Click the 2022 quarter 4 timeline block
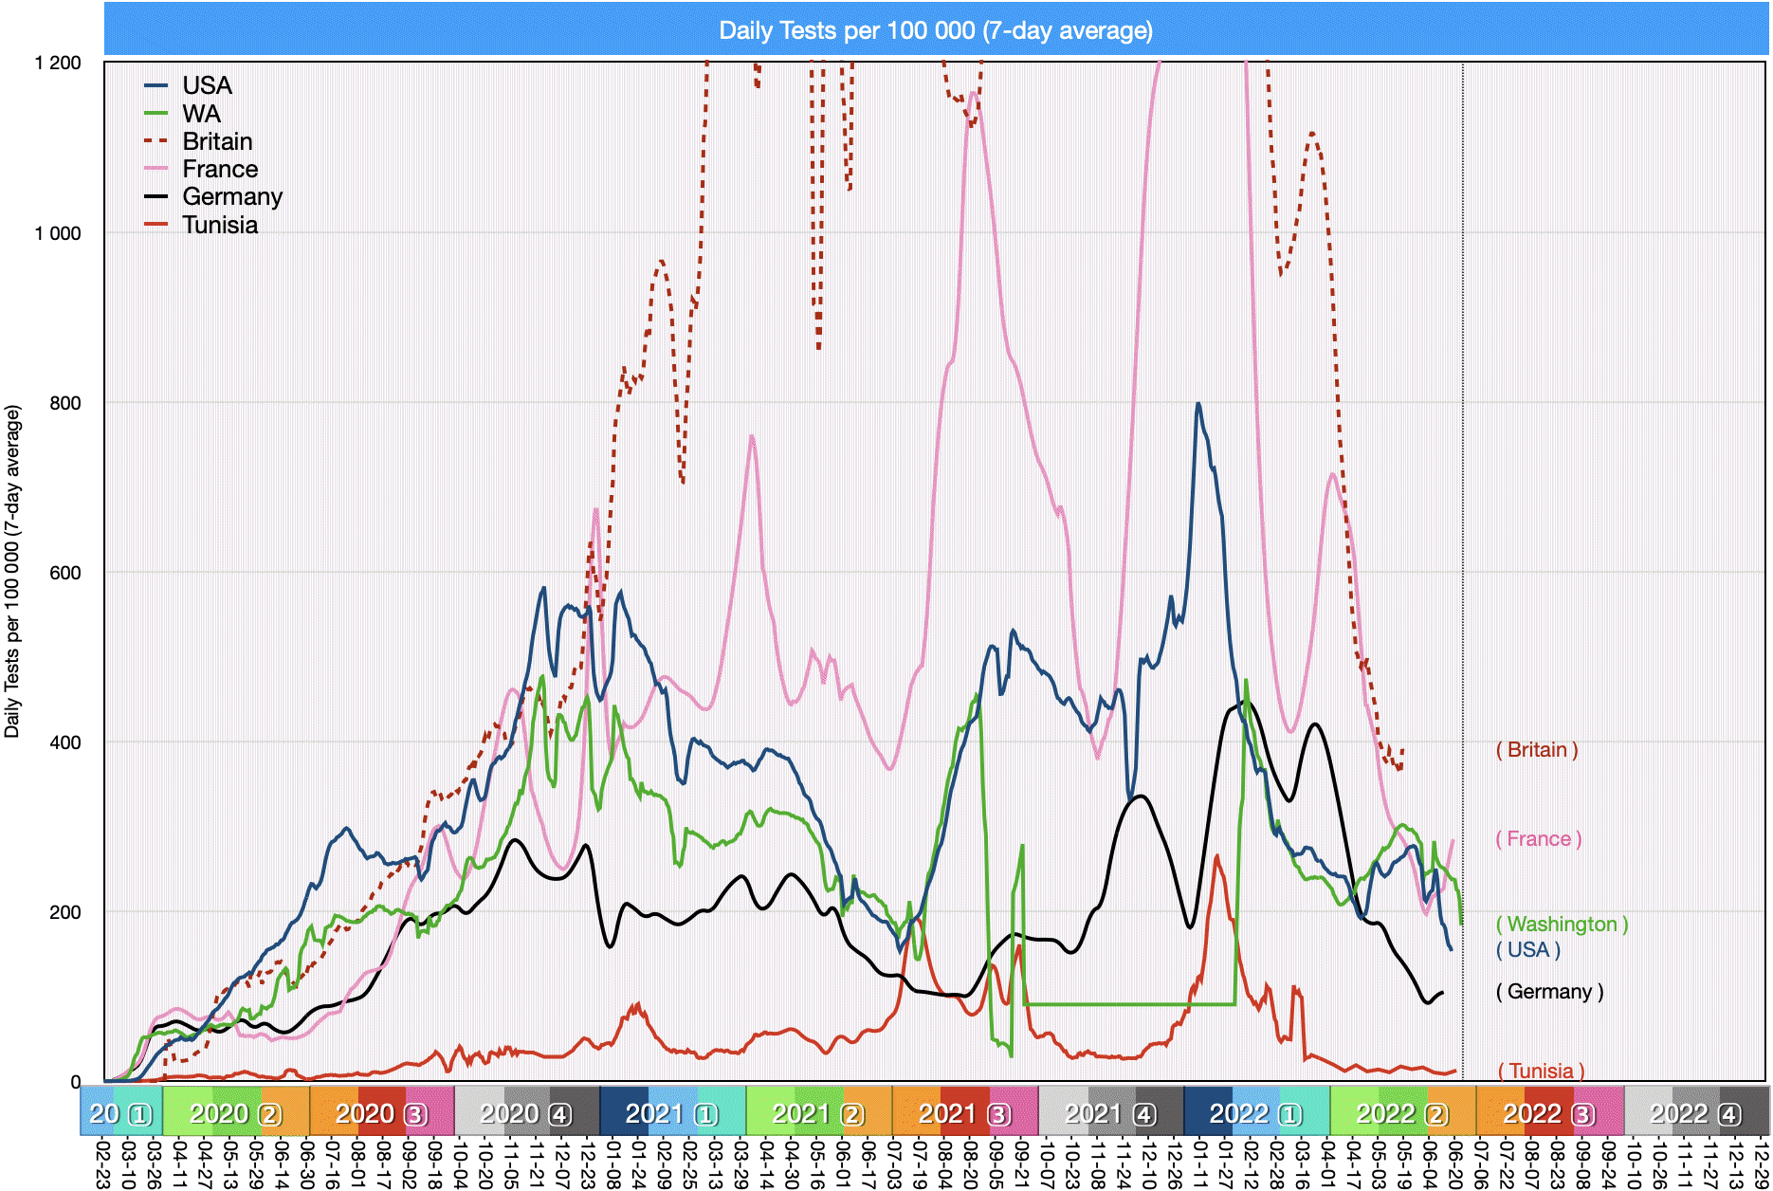 click(1695, 1113)
